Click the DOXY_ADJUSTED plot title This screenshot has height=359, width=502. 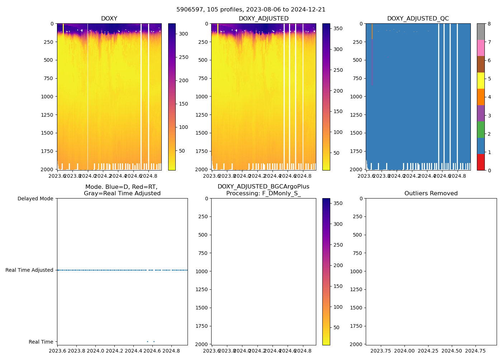264,18
